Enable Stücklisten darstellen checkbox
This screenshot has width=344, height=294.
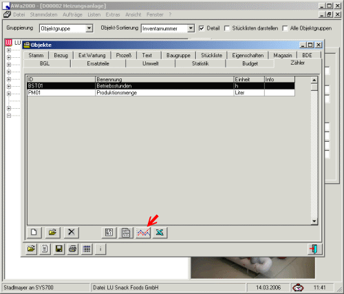point(227,28)
